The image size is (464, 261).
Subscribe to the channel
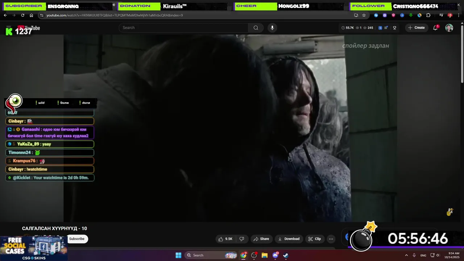coord(77,239)
